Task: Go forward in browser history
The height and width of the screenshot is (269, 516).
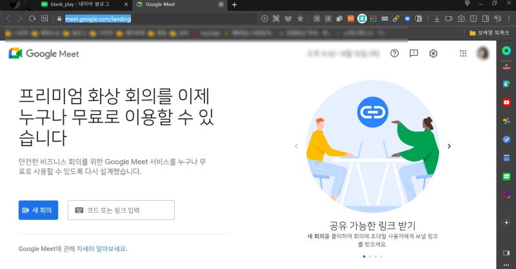Action: tap(20, 19)
